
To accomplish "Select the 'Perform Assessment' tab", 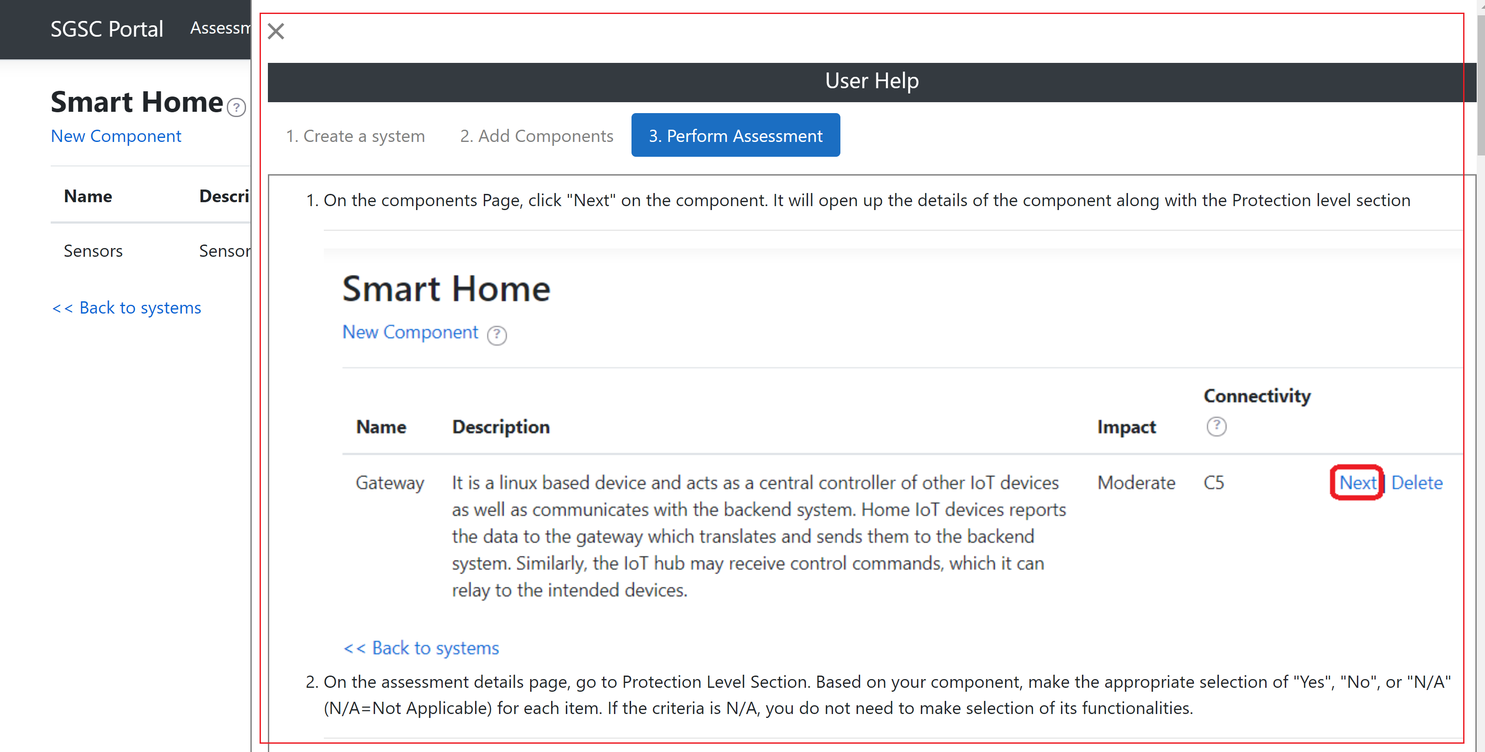I will tap(735, 136).
